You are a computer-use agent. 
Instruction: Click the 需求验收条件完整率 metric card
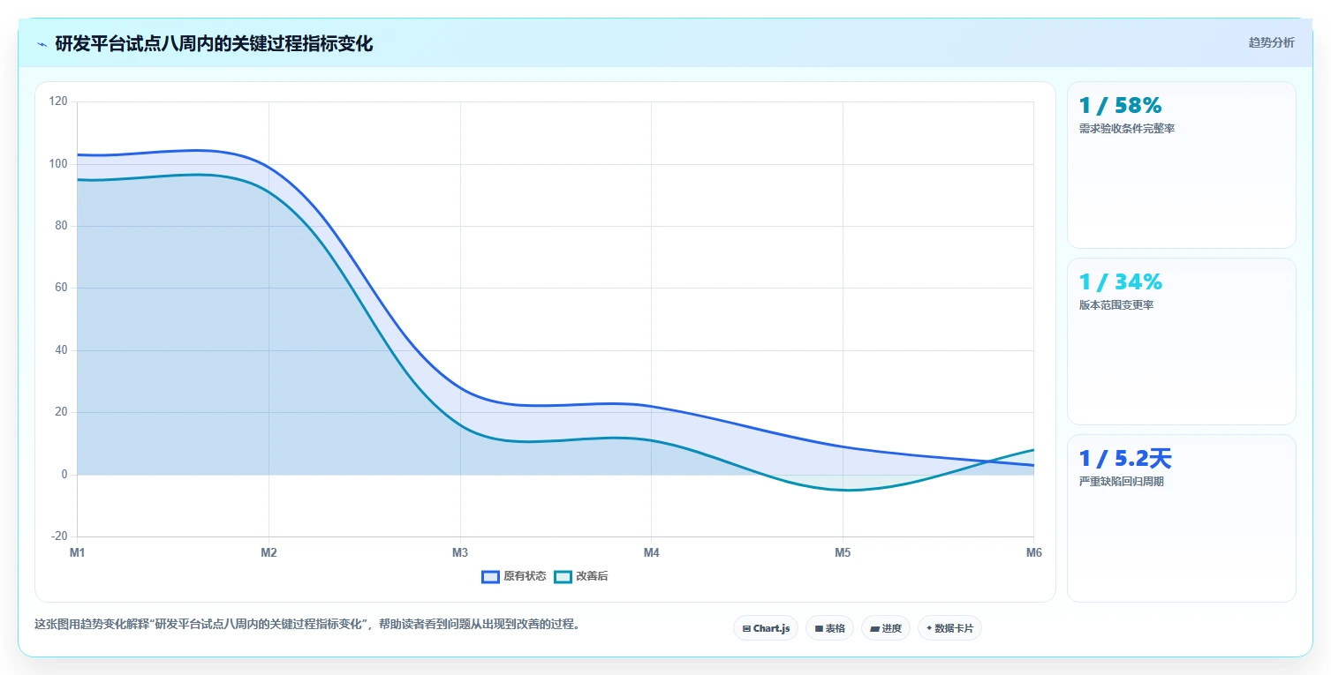(1182, 165)
